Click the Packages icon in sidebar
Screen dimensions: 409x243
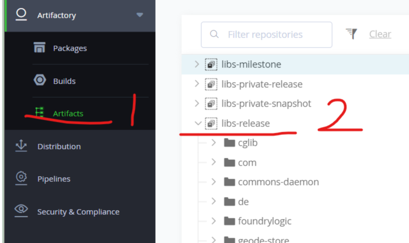(40, 47)
